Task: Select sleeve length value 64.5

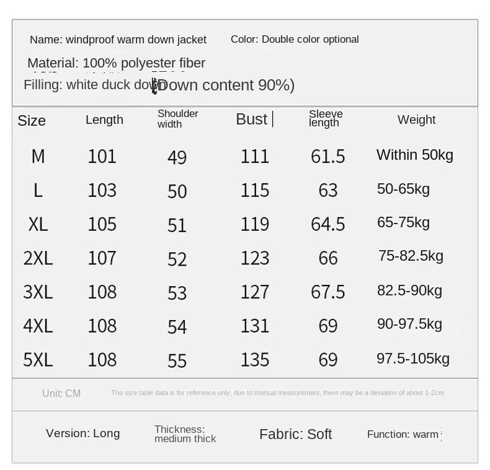Action: [x=327, y=224]
